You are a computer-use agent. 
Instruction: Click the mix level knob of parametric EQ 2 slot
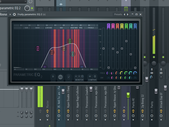(27, 8)
